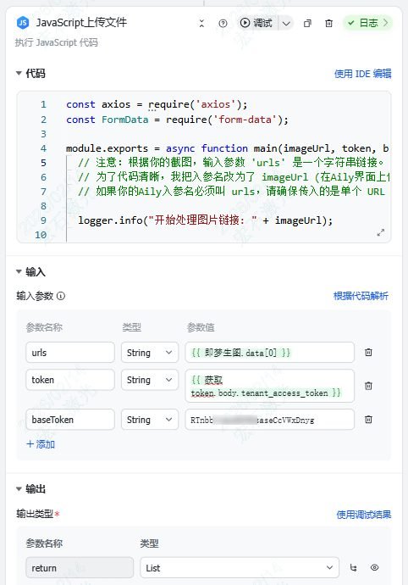Remove the baseToken parameter row
Image resolution: width=408 pixels, height=585 pixels.
[x=368, y=420]
